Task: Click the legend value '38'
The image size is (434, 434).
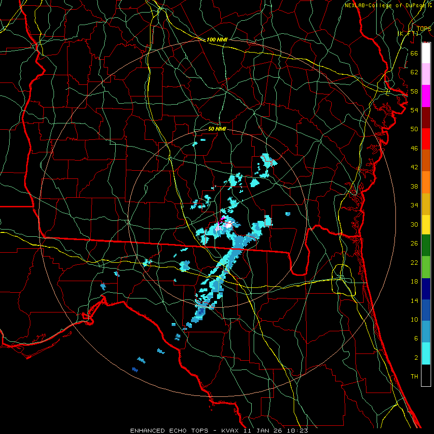Action: [414, 186]
